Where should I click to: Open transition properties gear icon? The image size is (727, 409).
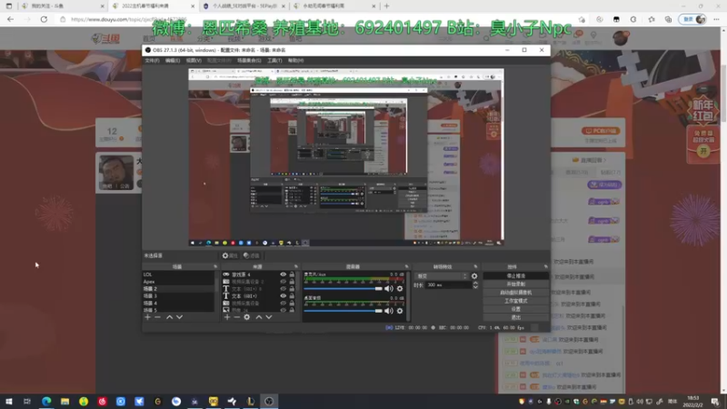[x=474, y=276]
